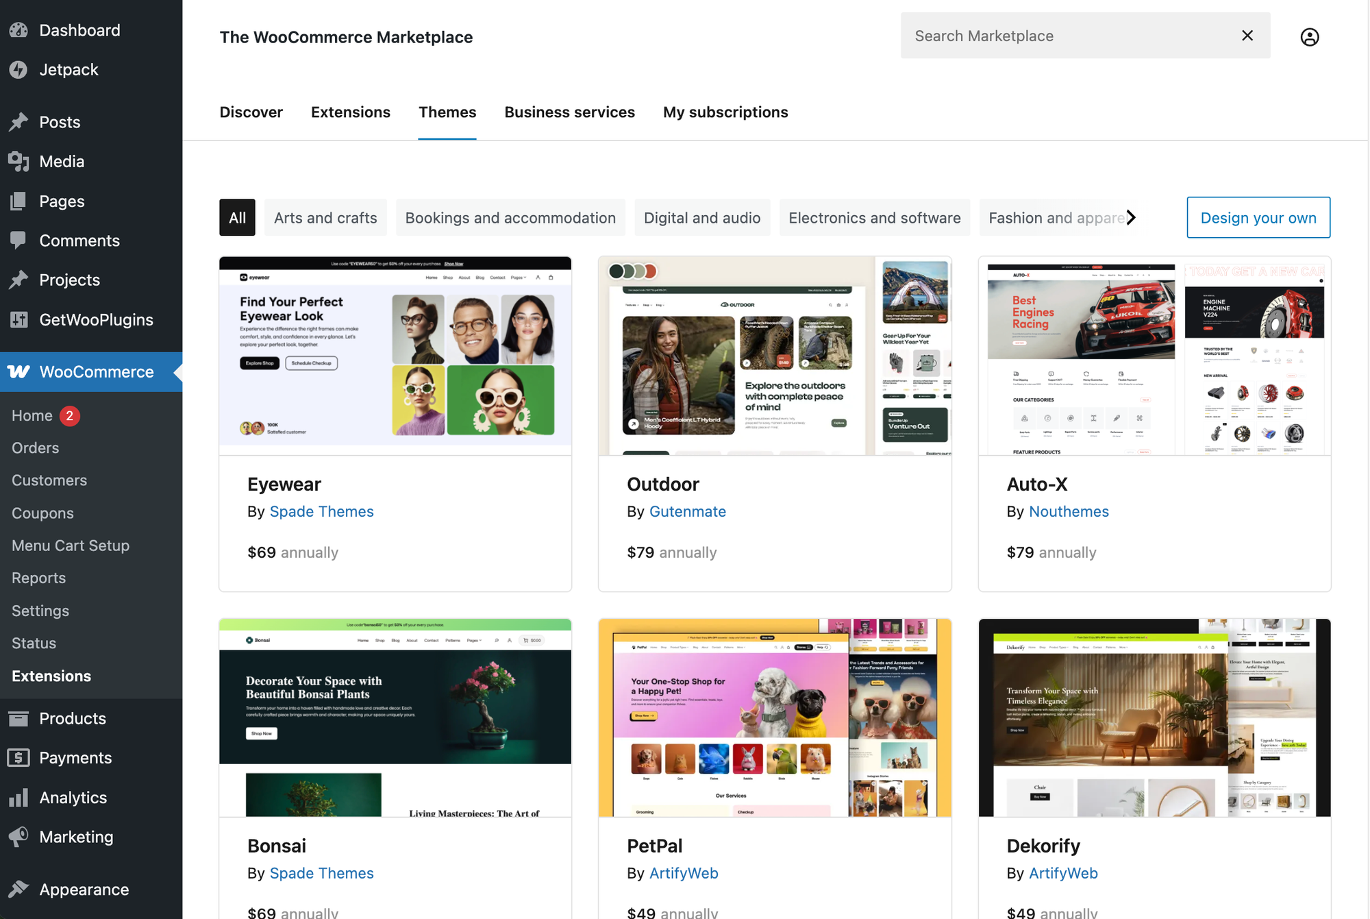
Task: Click the Marketing megaphone icon
Action: (x=18, y=837)
